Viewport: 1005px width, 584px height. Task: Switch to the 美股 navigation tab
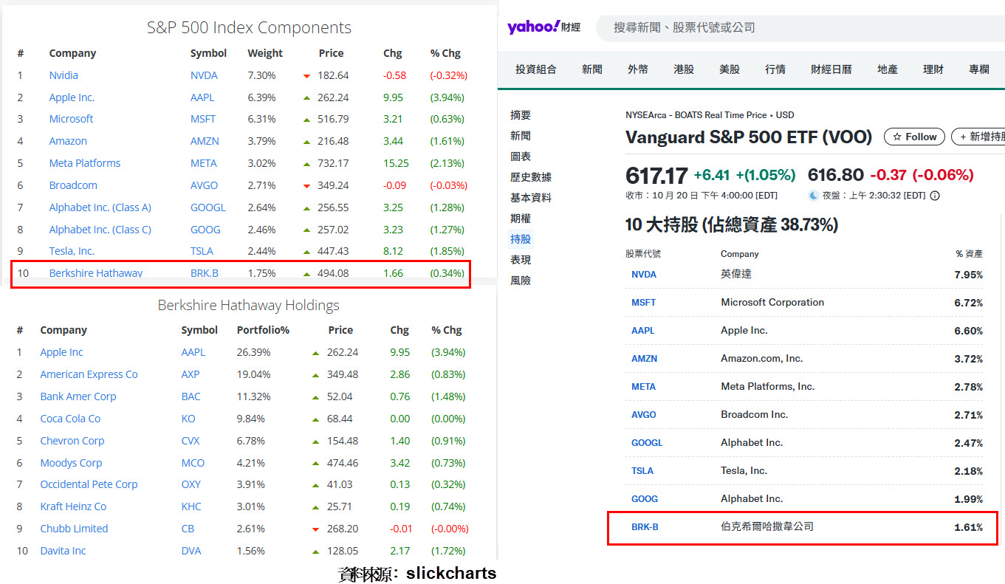coord(730,68)
